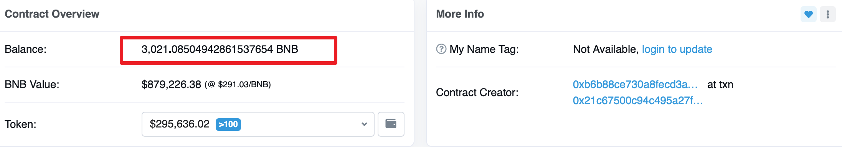
Task: Click the Not Available name tag text
Action: 606,49
